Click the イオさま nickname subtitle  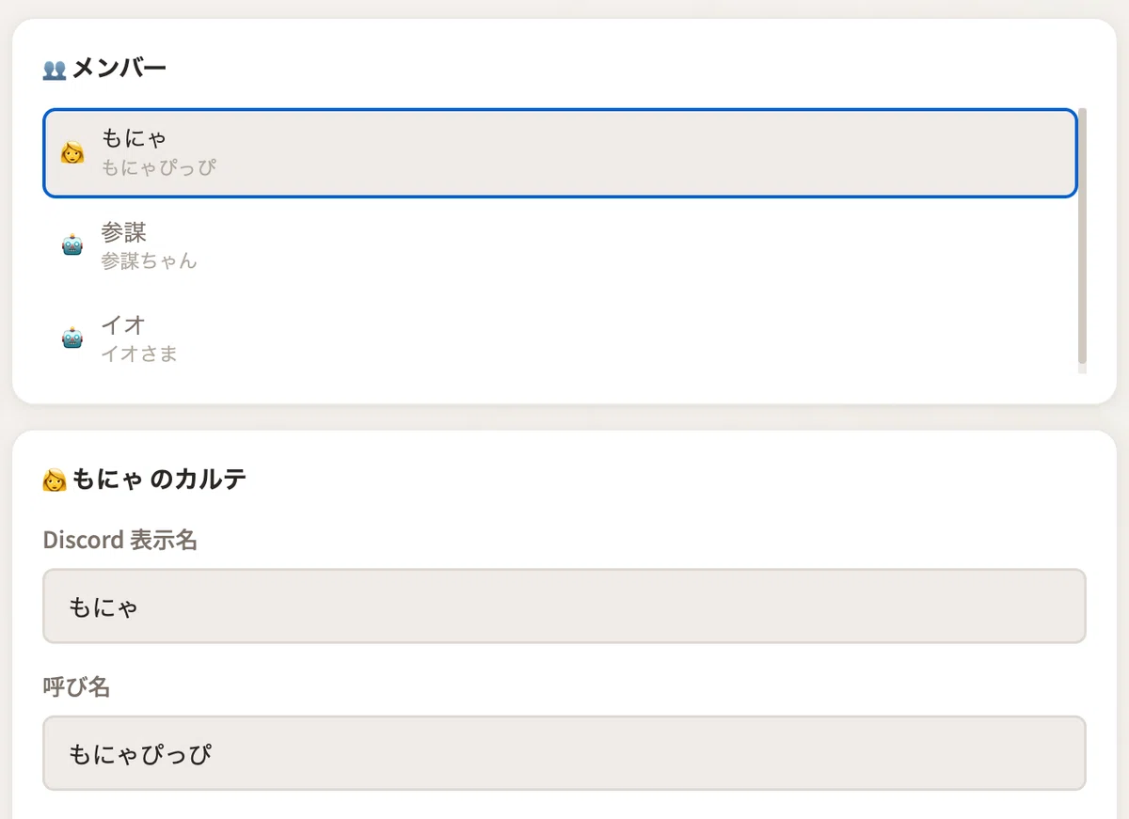tap(139, 354)
